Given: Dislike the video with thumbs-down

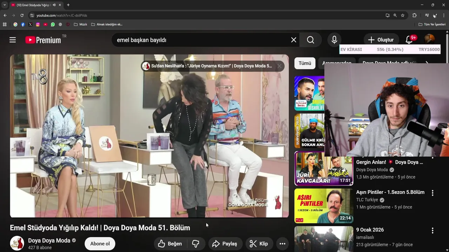Looking at the screenshot, I should click(196, 244).
